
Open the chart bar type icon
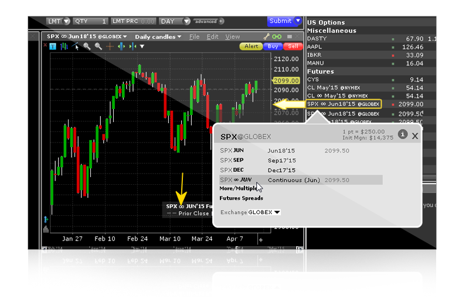pyautogui.click(x=64, y=46)
